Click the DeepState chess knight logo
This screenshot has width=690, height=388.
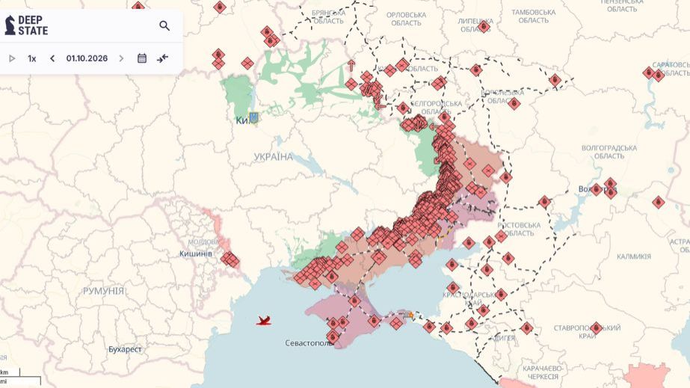pyautogui.click(x=10, y=25)
